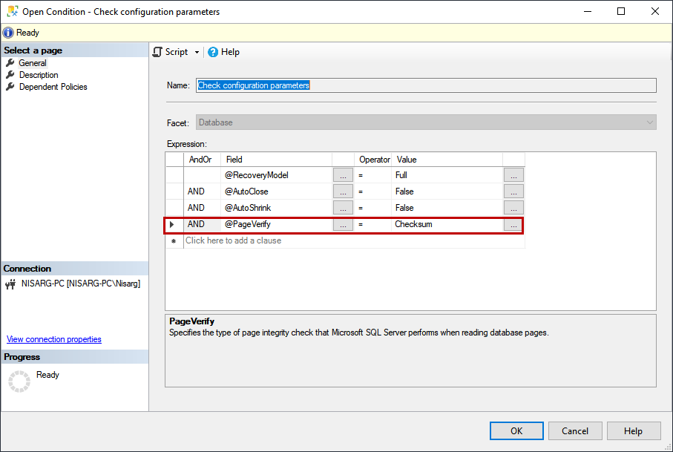
Task: Open the Dependent Policies page
Action: point(53,87)
